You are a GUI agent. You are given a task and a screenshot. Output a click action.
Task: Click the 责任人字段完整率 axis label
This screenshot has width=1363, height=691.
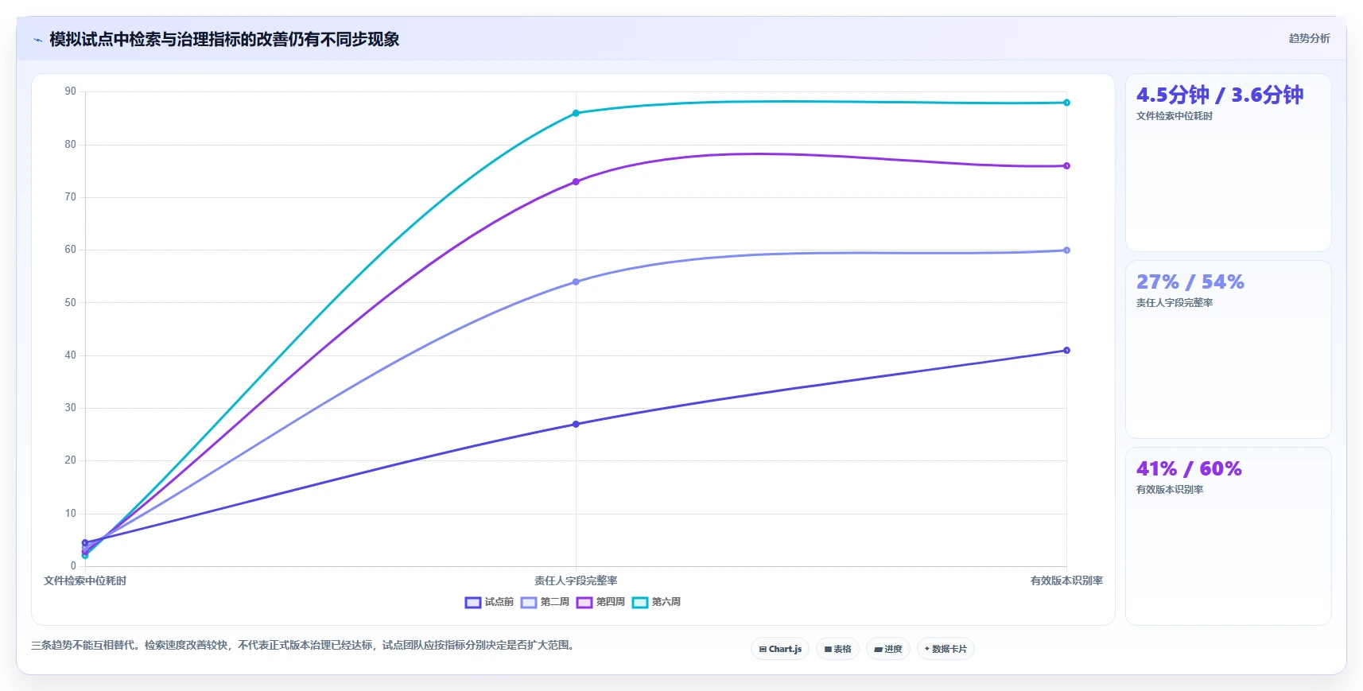pyautogui.click(x=576, y=580)
